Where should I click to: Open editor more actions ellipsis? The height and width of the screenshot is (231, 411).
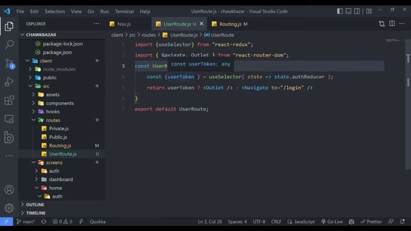pos(402,24)
